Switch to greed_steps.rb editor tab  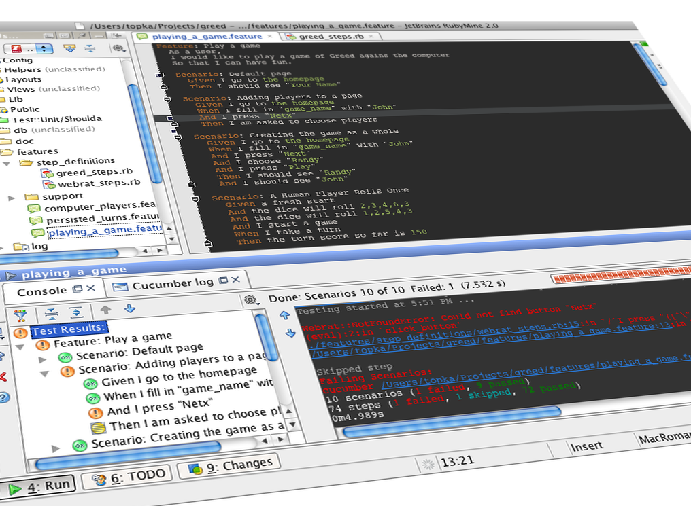pyautogui.click(x=331, y=37)
